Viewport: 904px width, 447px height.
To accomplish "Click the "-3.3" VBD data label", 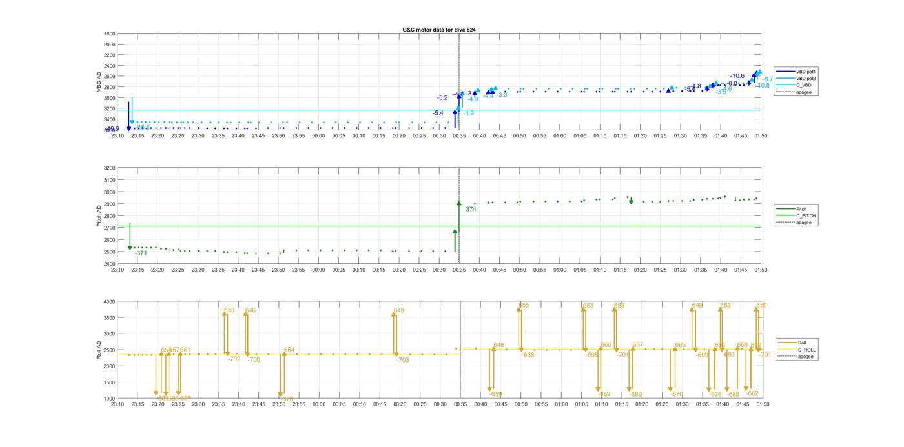I will coord(502,95).
